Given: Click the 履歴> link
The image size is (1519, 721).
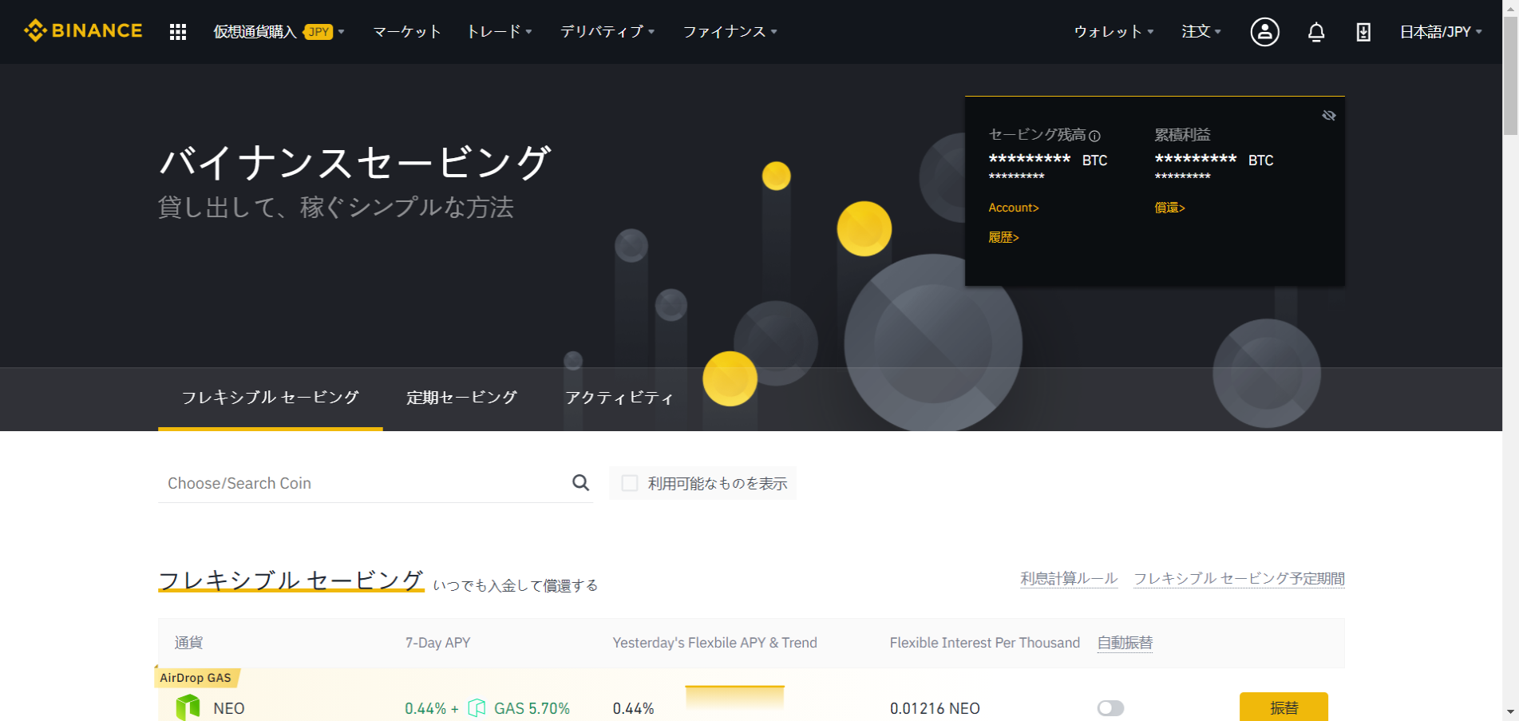Looking at the screenshot, I should [1003, 237].
